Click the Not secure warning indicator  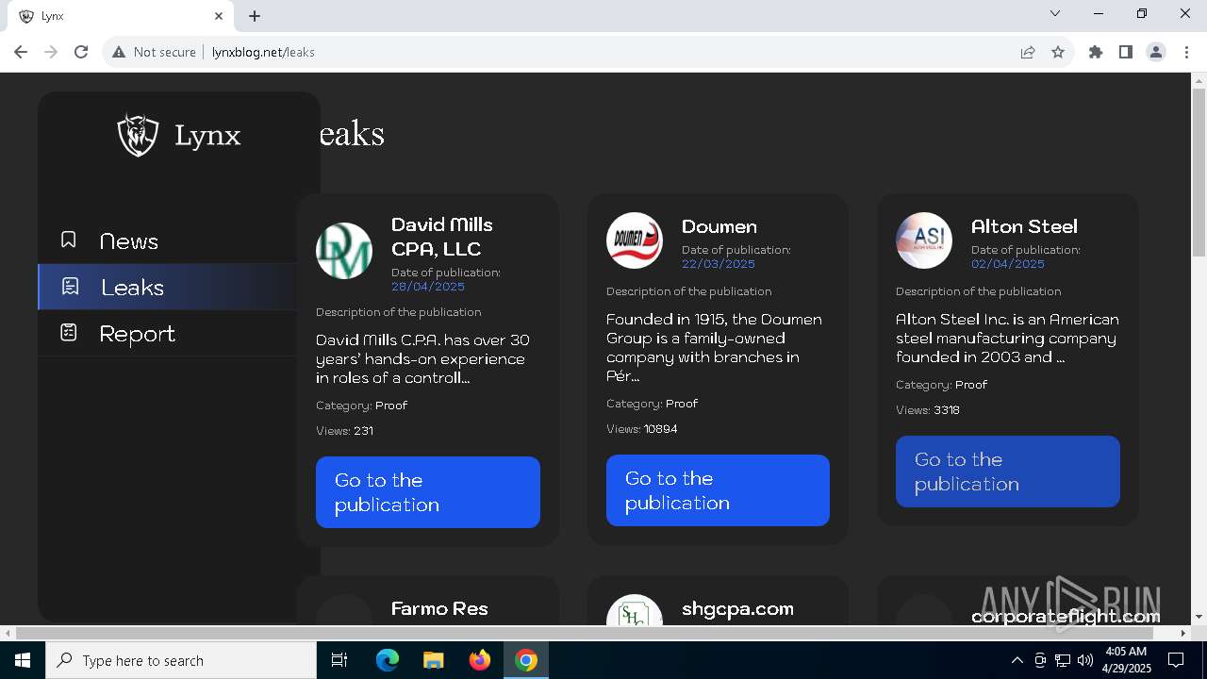(154, 52)
